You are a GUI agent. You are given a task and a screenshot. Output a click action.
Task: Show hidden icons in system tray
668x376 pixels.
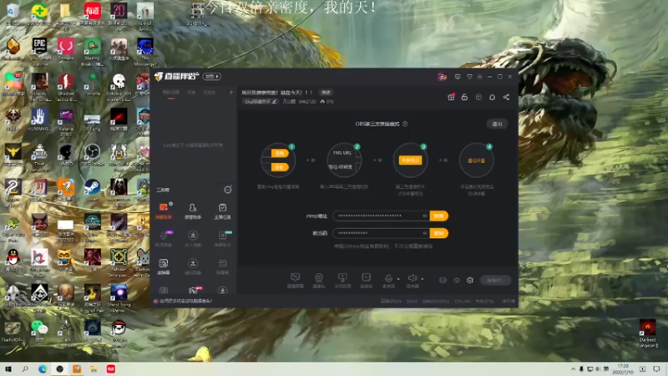(573, 369)
